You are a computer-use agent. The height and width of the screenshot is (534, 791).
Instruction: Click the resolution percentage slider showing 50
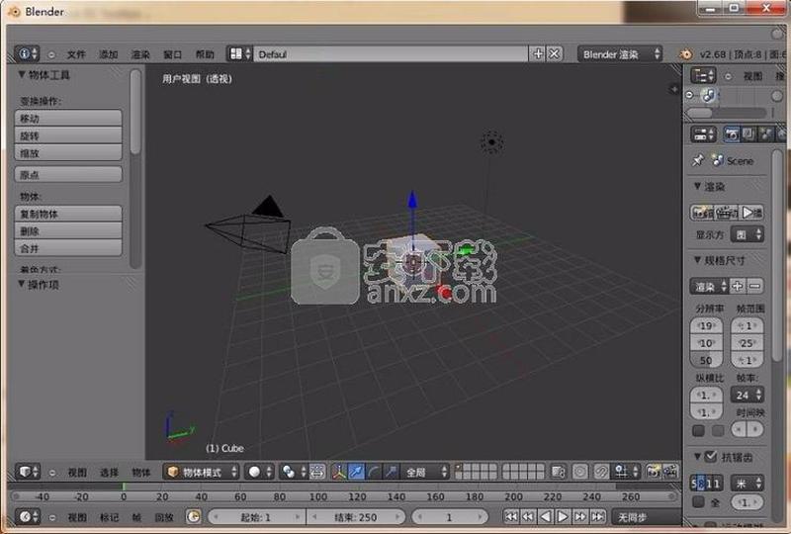click(706, 360)
